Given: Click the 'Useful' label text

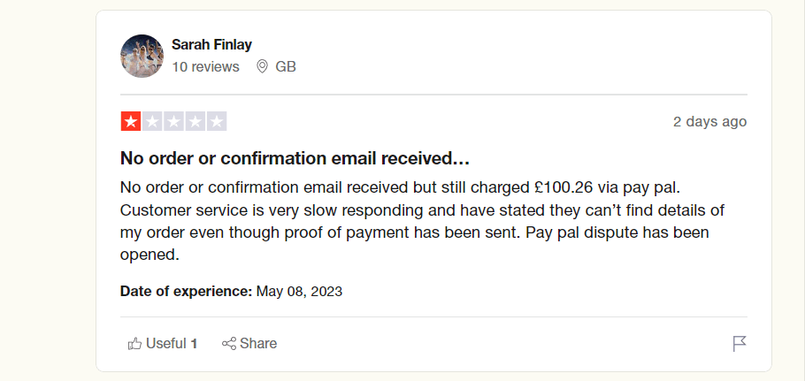Looking at the screenshot, I should pyautogui.click(x=166, y=343).
